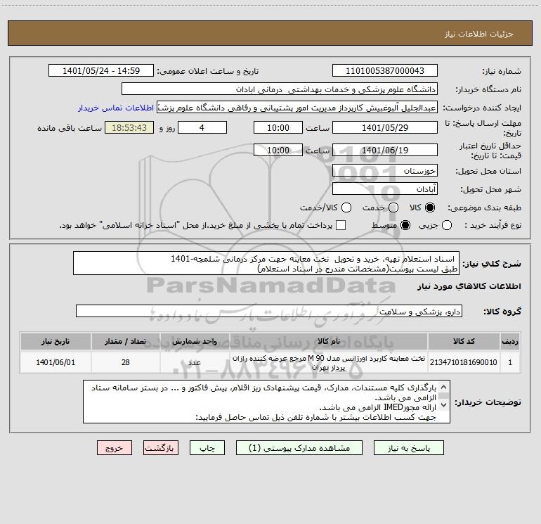Screen dimensions: 541x524
Task: Click the استان محل تحویل field خوزستان
Action: click(x=385, y=171)
